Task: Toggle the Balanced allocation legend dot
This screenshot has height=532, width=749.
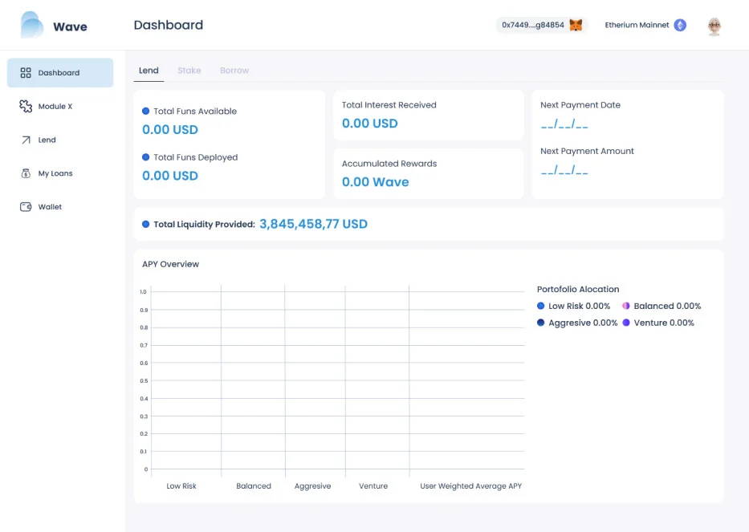Action: 625,306
